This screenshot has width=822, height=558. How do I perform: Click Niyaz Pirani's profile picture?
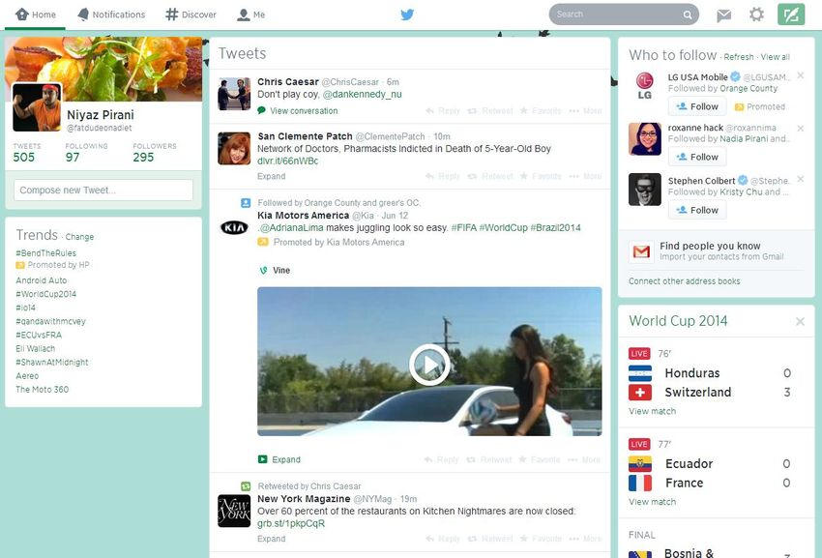click(37, 107)
